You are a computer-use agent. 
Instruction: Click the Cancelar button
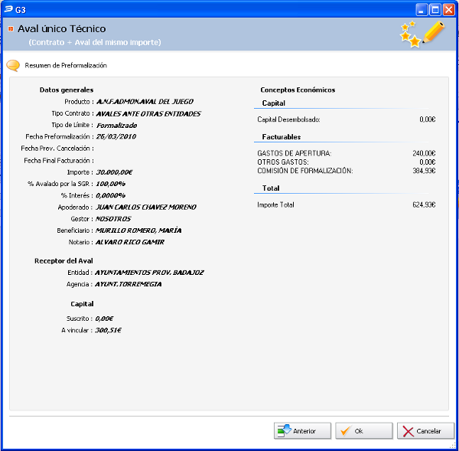coord(425,430)
